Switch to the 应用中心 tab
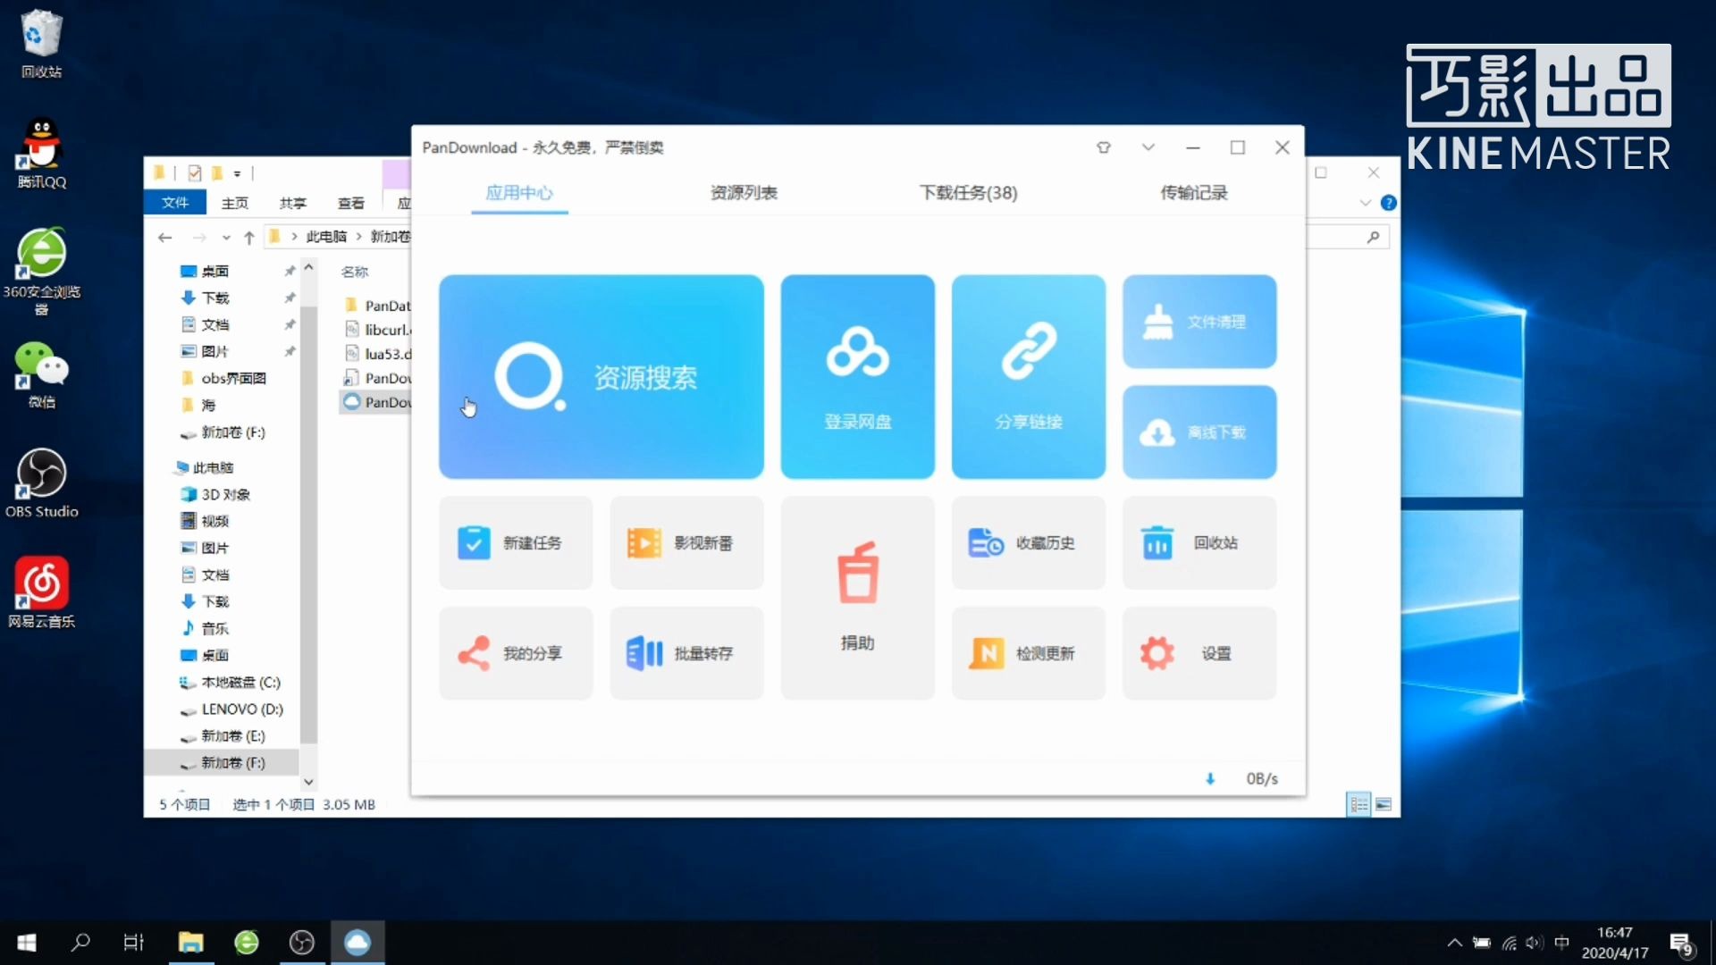The image size is (1716, 965). point(519,192)
